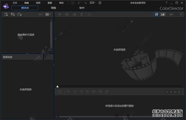
Task: Enable the second preview view mode button
Action: (163, 14)
